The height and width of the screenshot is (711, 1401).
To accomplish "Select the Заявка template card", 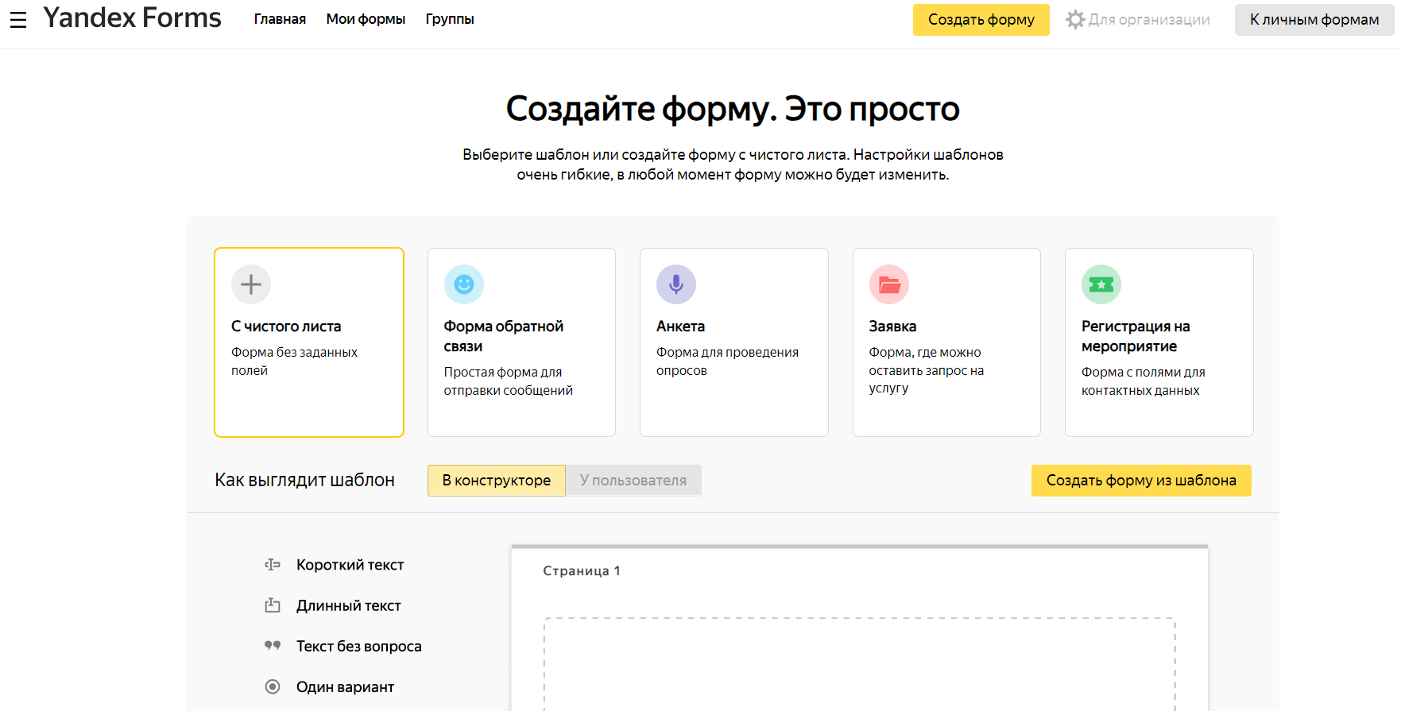I will pos(946,342).
